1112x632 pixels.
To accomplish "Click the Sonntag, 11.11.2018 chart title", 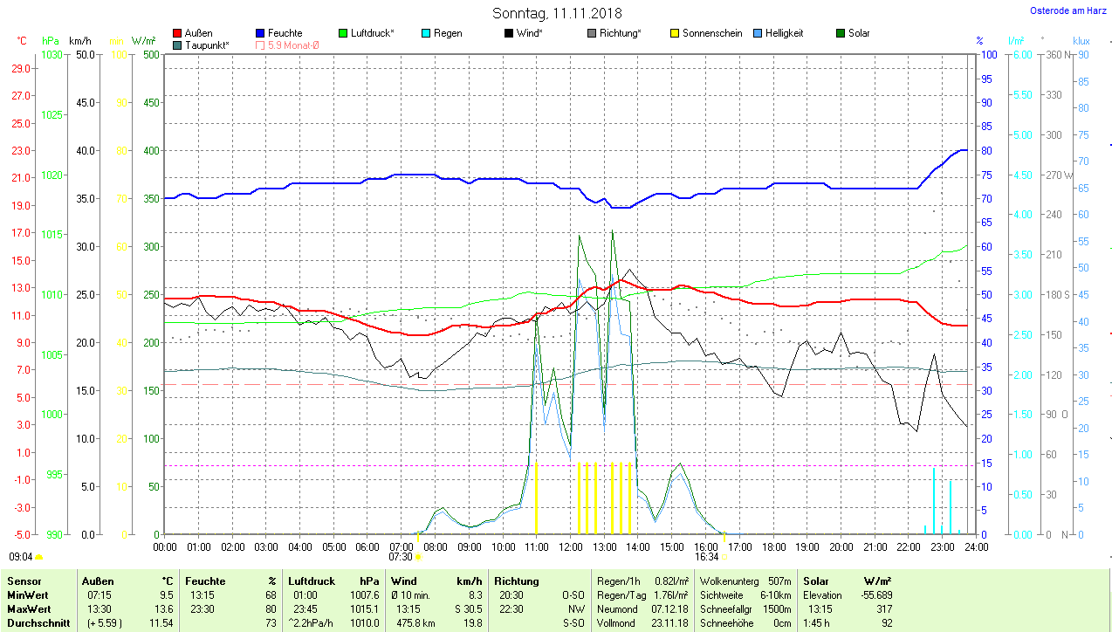I will pyautogui.click(x=557, y=13).
